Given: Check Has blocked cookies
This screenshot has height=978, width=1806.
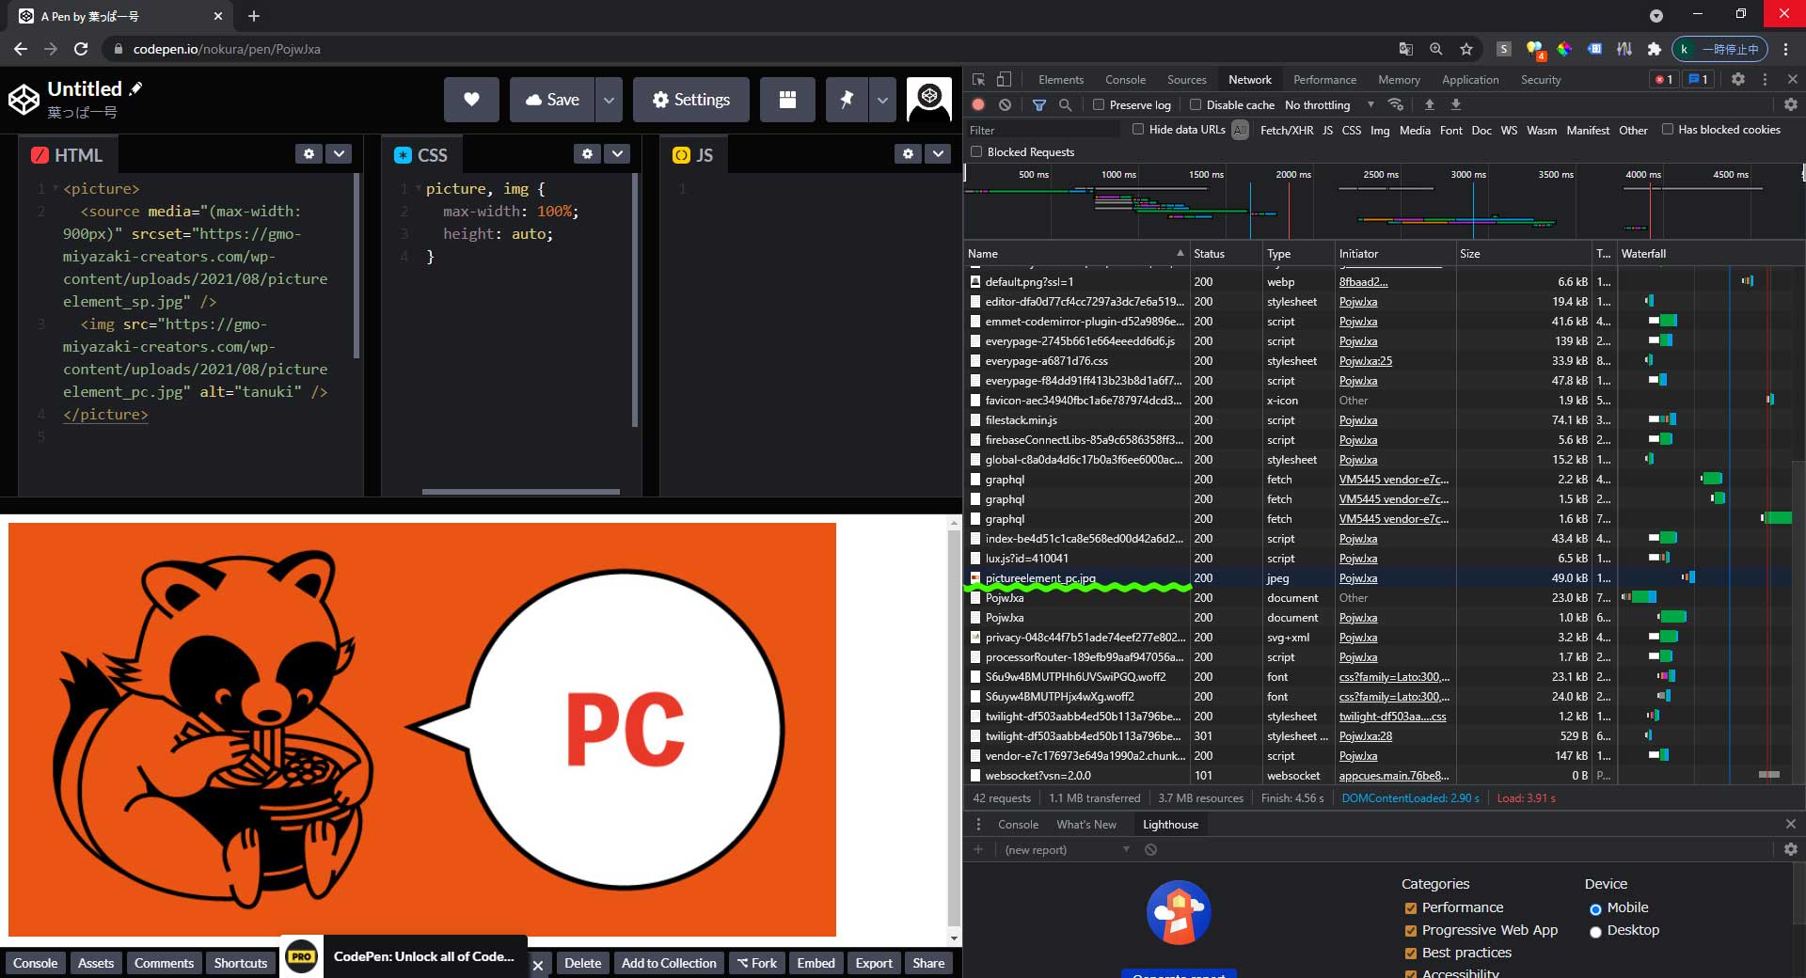Looking at the screenshot, I should point(1668,130).
